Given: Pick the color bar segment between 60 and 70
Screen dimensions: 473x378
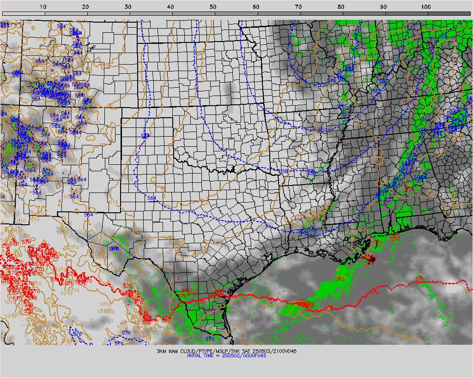Looking at the screenshot, I should (x=279, y=13).
